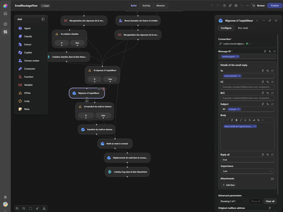This screenshot has height=212, width=283.
Task: Switch to the Activity tab
Action: [146, 6]
